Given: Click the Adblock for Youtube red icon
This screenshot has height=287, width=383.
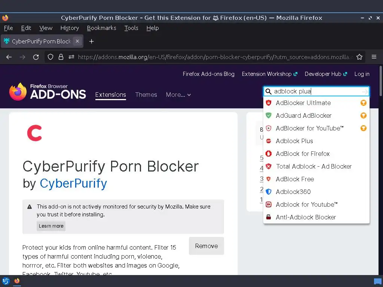Looking at the screenshot, I should pos(269,204).
